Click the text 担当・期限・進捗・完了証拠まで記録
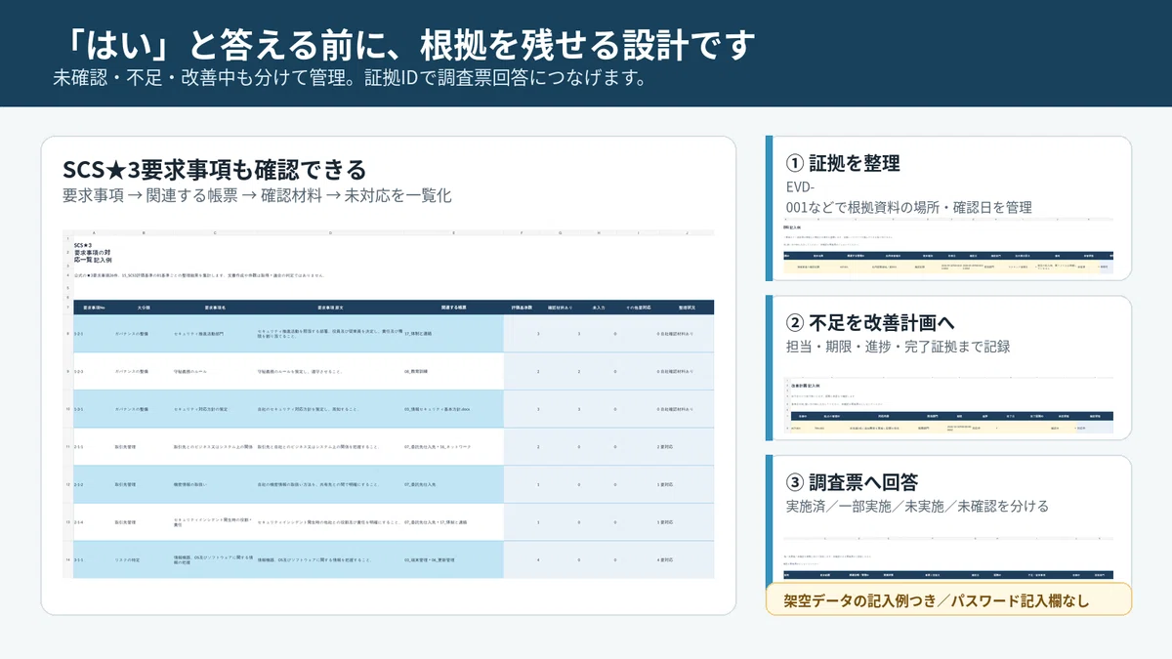 point(898,347)
